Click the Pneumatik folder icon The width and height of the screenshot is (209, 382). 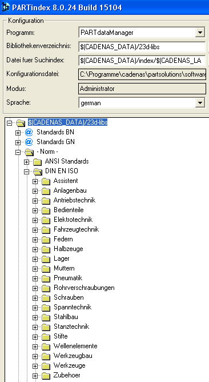46,278
